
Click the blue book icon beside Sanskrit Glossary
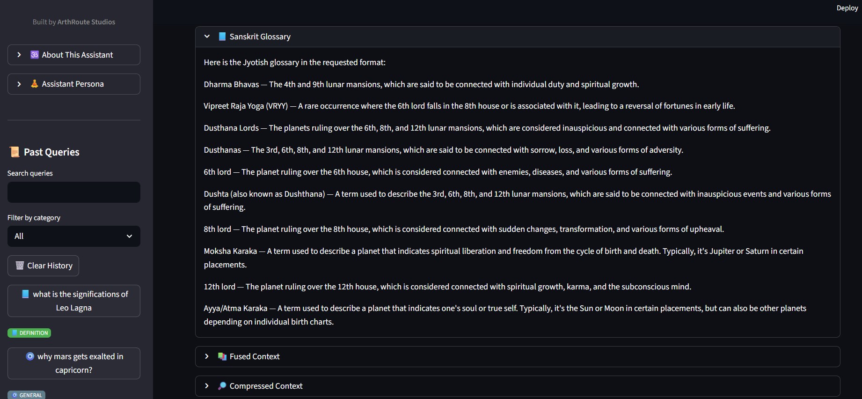[x=222, y=36]
